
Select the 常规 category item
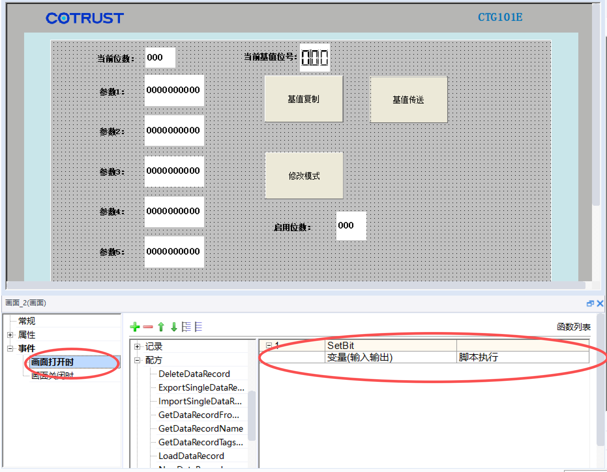tap(27, 321)
